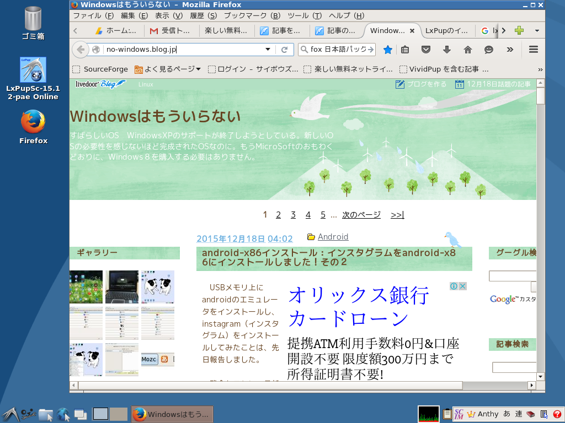Open the ツール (T) menu
Viewport: 565px width, 423px height.
tap(305, 16)
